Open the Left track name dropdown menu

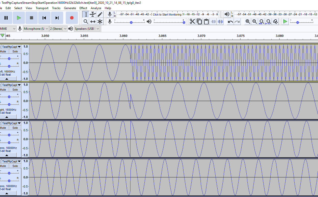(x=11, y=47)
